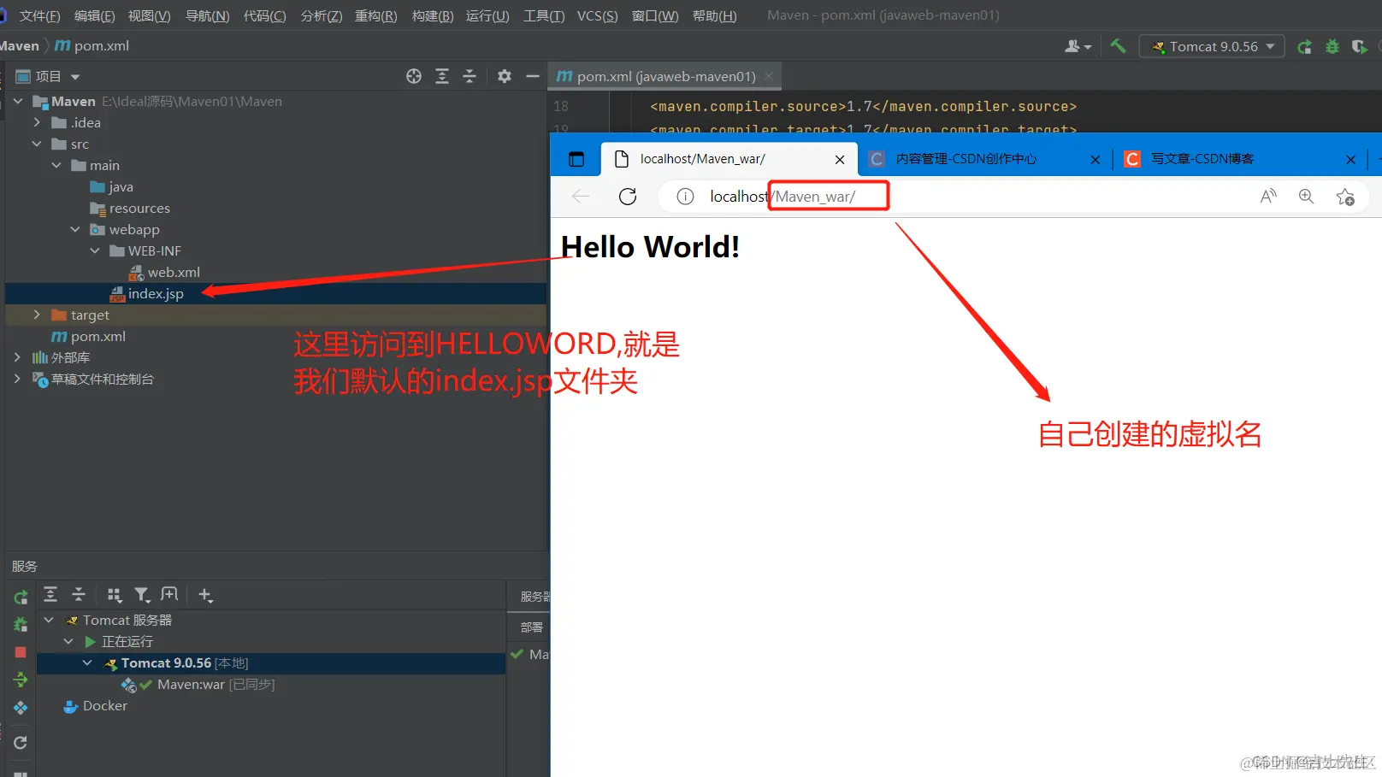Add a new service with the plus icon
The image size is (1382, 777).
[205, 595]
